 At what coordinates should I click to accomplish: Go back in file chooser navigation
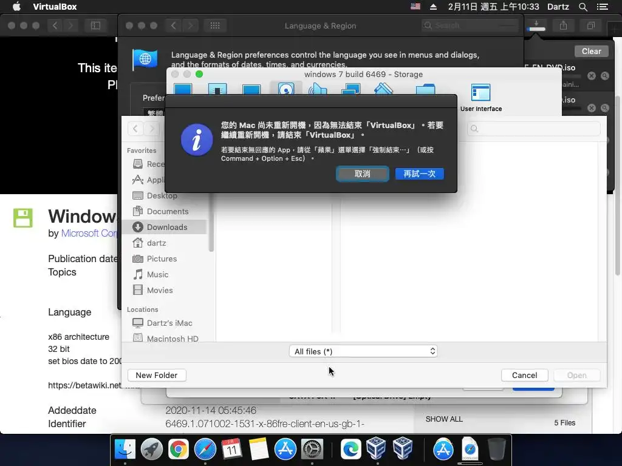(x=135, y=129)
